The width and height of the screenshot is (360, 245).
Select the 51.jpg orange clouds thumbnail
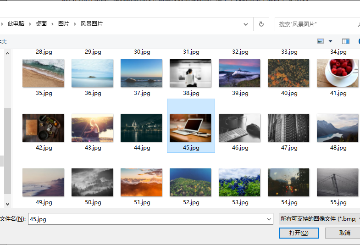[x=141, y=182]
